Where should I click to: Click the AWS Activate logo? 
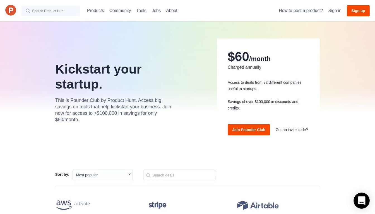(x=73, y=205)
